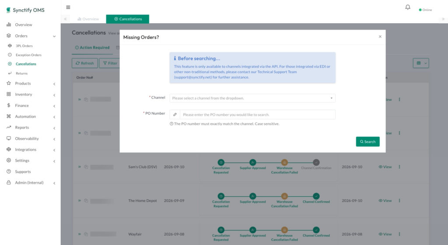Click the Automation command icon
Image resolution: width=448 pixels, height=245 pixels.
9,116
